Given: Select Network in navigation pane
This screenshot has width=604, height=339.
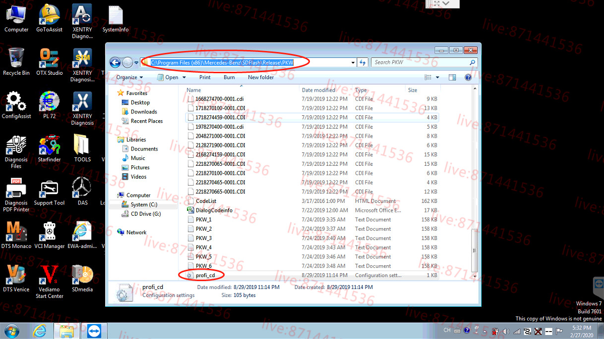Looking at the screenshot, I should [x=136, y=233].
